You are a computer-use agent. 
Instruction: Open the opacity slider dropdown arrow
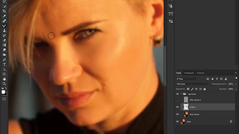point(236,84)
